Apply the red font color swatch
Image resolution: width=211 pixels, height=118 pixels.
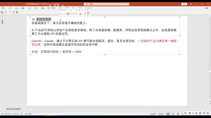click(x=80, y=14)
